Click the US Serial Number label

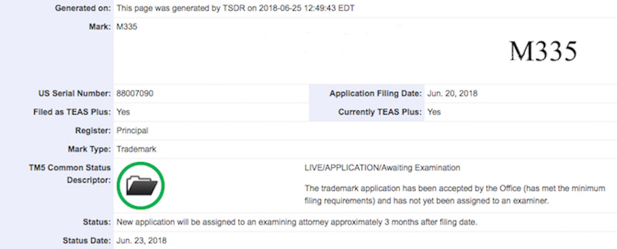point(74,93)
